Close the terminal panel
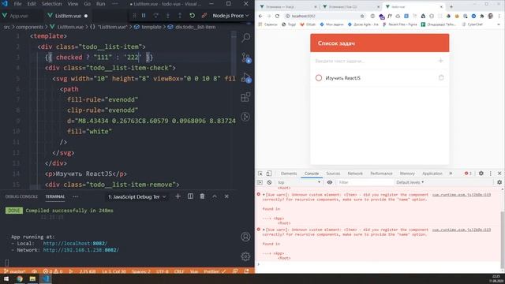Image resolution: width=505 pixels, height=284 pixels. 226,196
